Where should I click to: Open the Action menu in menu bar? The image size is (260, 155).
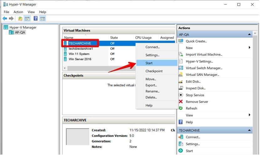(x=18, y=12)
